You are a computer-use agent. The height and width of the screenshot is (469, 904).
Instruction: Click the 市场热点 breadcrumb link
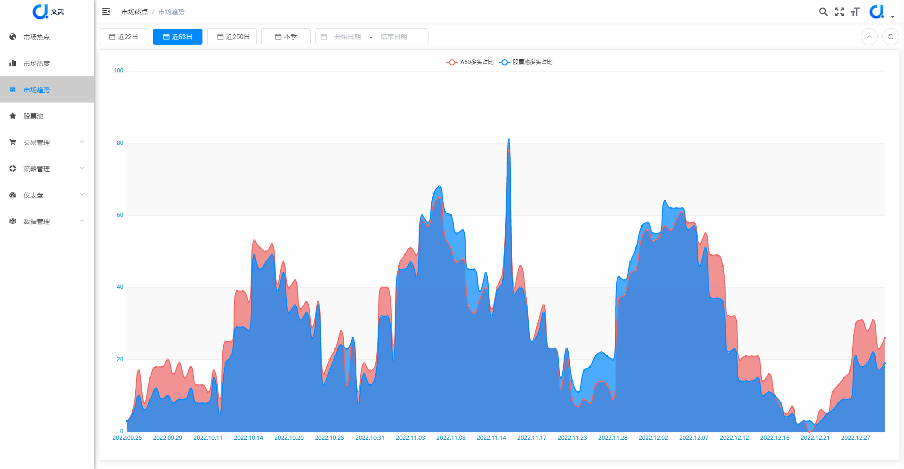(135, 12)
